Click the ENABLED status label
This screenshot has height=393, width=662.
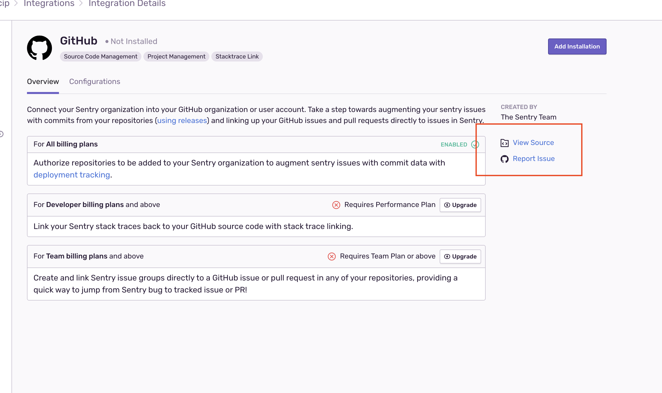click(454, 144)
